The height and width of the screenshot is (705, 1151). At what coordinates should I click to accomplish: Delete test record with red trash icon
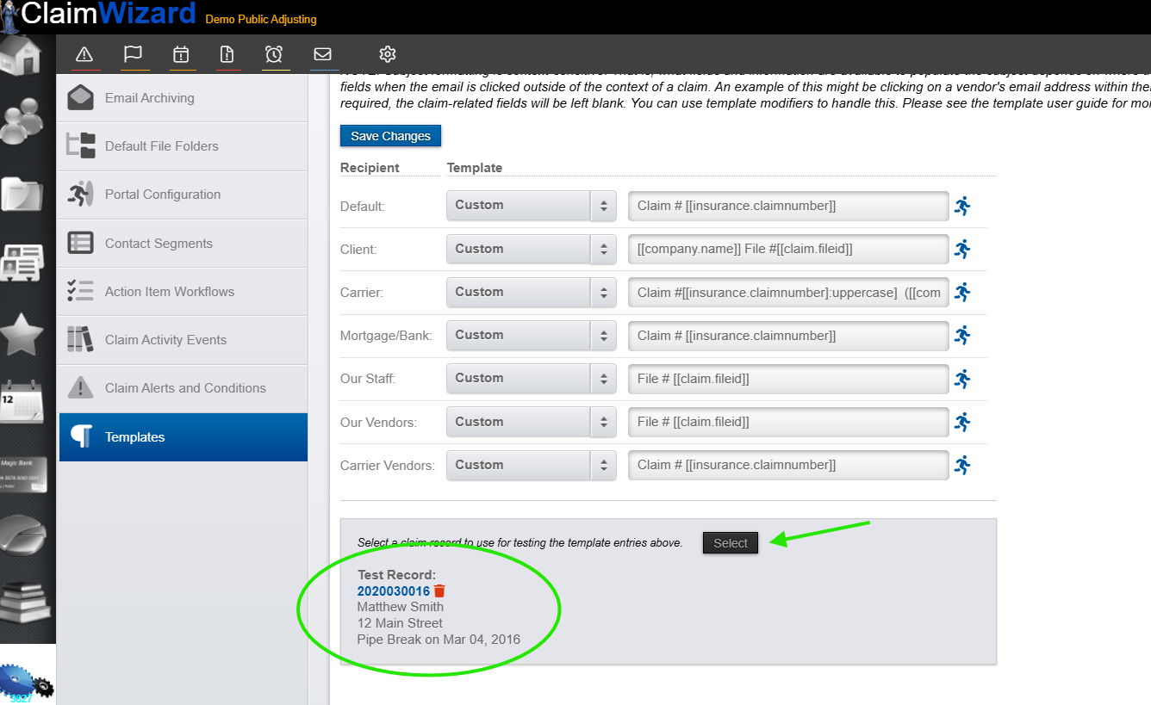[x=439, y=591]
